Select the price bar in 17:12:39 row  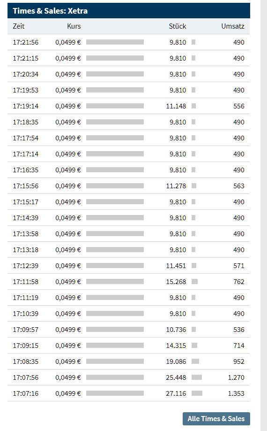115,266
